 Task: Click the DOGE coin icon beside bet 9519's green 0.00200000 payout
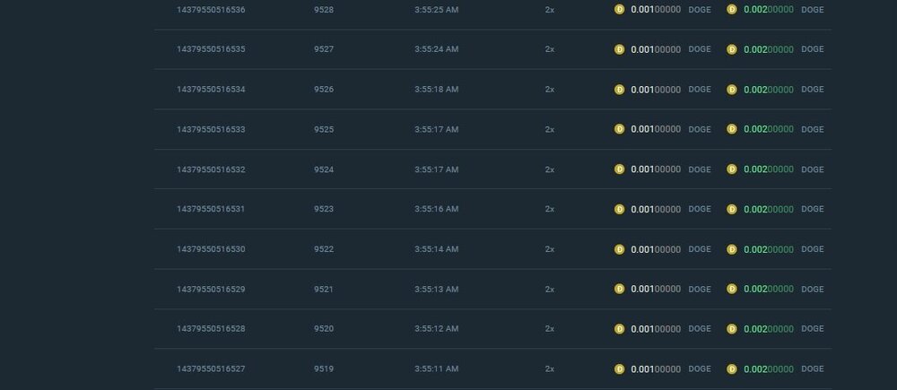pos(732,368)
